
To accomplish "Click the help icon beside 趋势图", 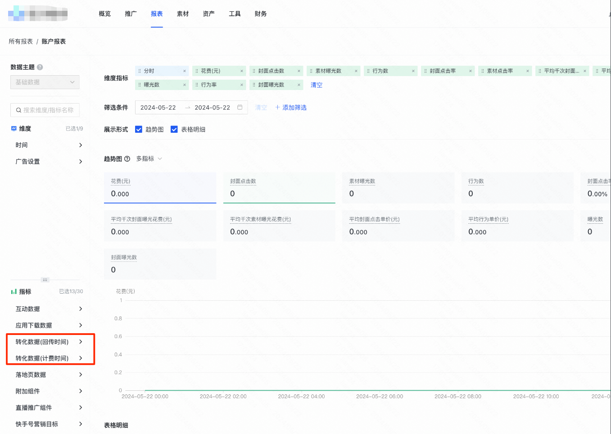I will (x=127, y=159).
